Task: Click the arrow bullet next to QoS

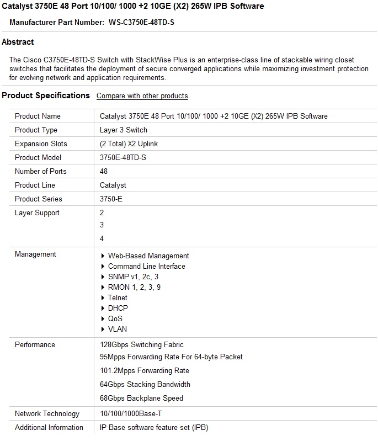Action: tap(103, 319)
